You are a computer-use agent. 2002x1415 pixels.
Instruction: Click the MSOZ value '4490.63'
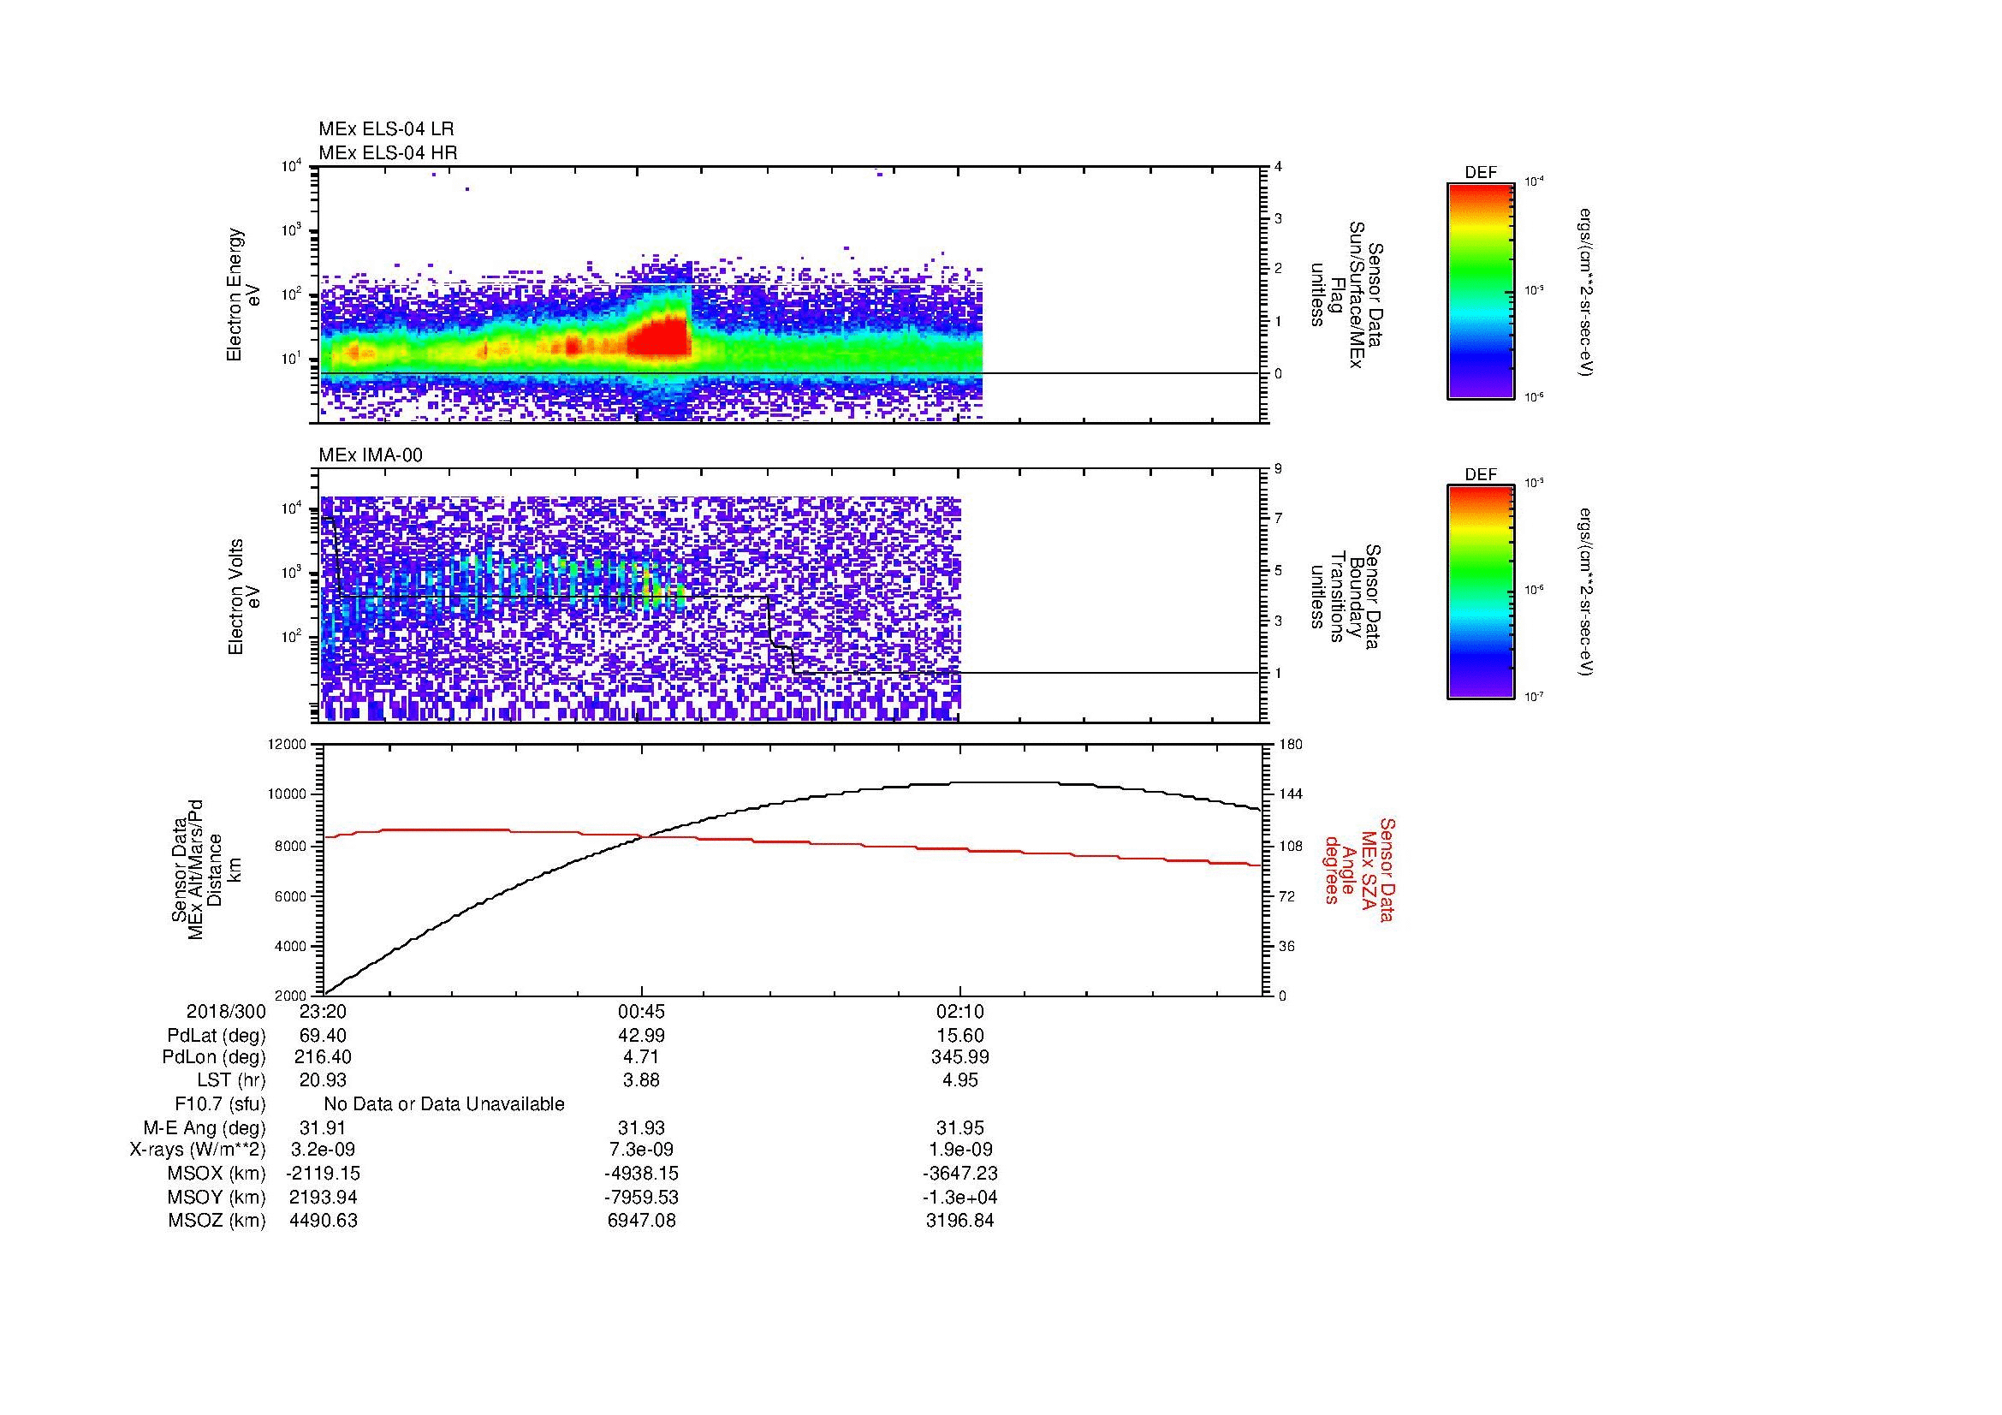[324, 1221]
